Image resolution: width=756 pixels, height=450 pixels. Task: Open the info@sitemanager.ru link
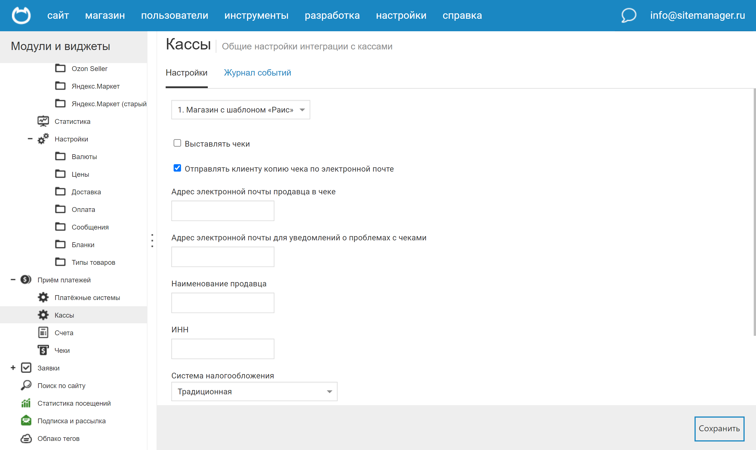pyautogui.click(x=697, y=15)
